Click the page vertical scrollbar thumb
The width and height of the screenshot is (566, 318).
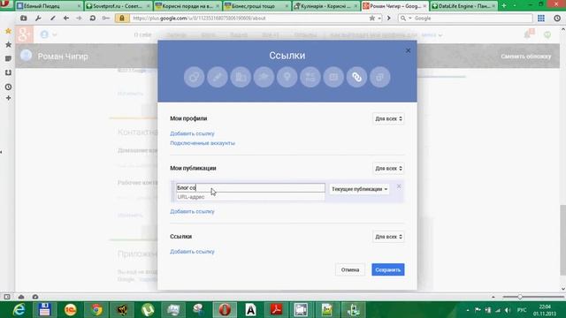click(562, 240)
